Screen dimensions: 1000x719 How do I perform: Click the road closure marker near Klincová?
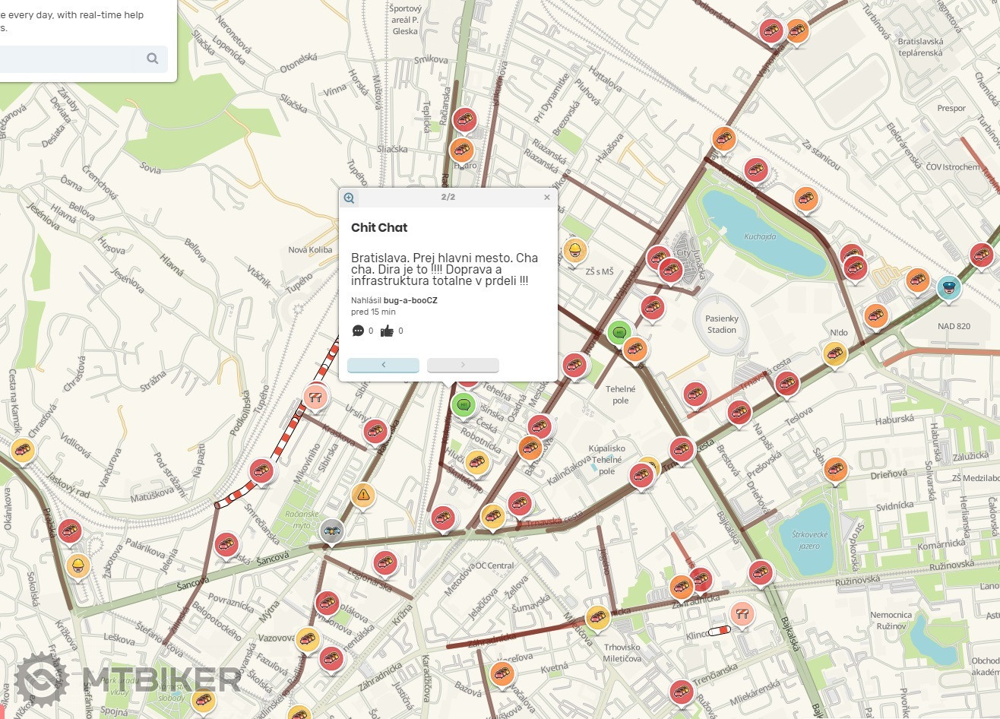pos(742,613)
